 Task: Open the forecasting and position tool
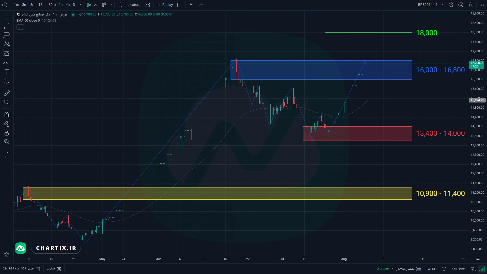tap(7, 53)
